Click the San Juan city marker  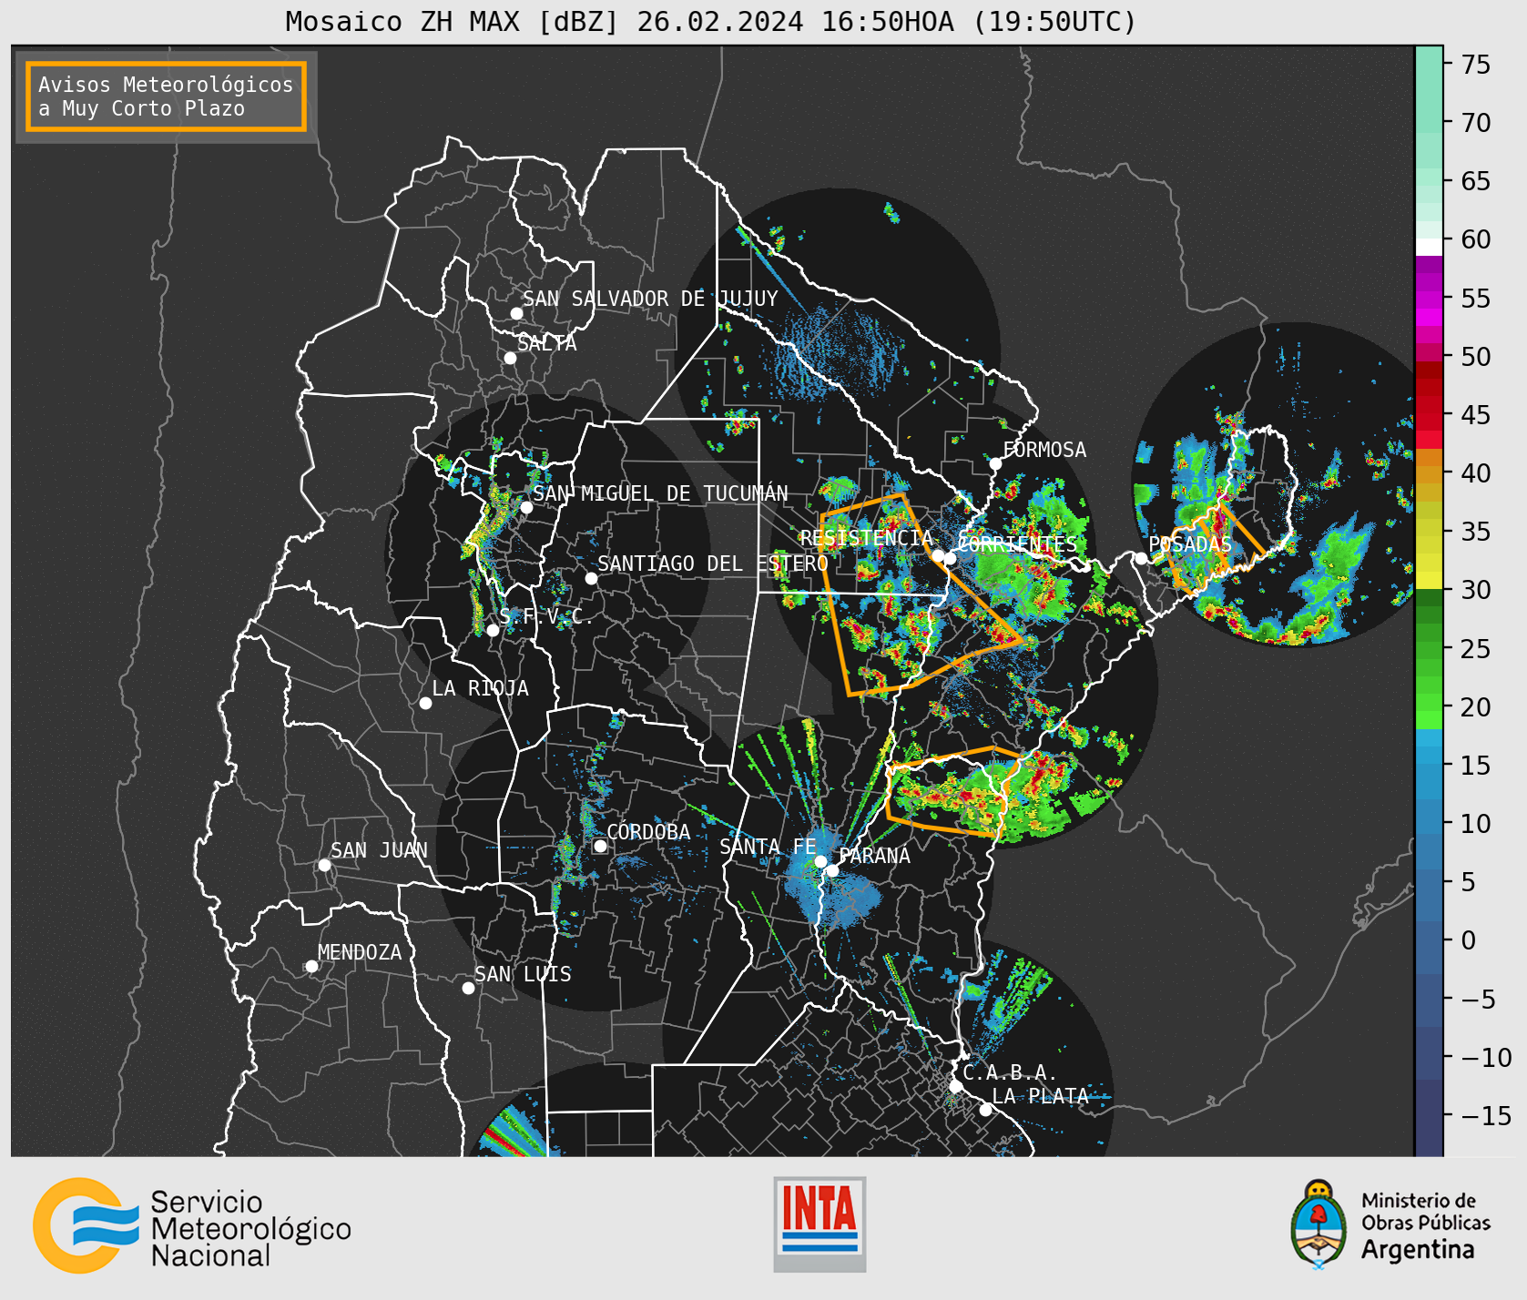point(324,865)
